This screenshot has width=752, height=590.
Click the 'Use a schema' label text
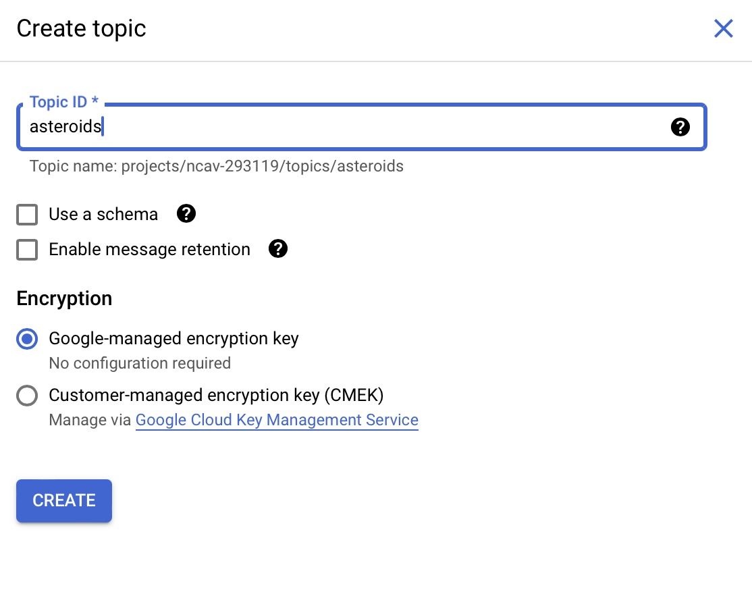pos(103,214)
